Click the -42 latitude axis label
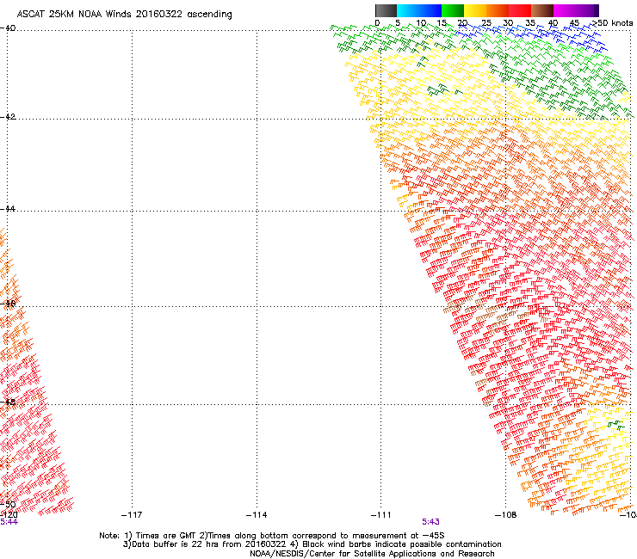Screen dimensions: 637x559 click(8, 117)
